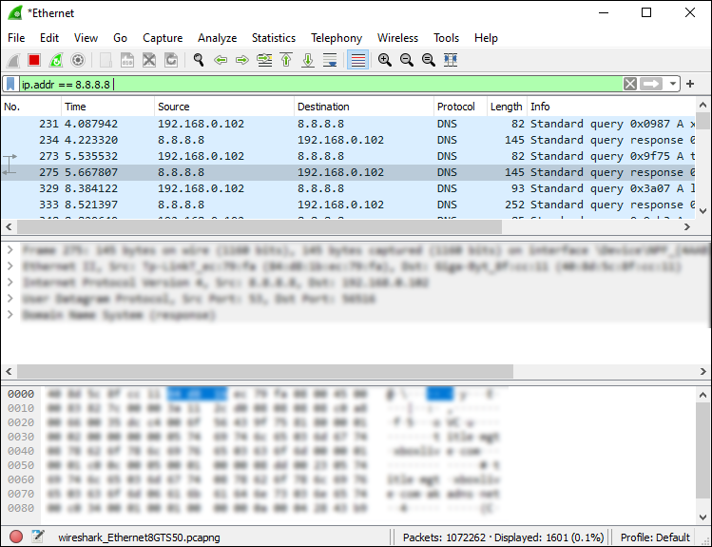Image resolution: width=712 pixels, height=547 pixels.
Task: Expand the Frame 275 details row
Action: [x=10, y=250]
